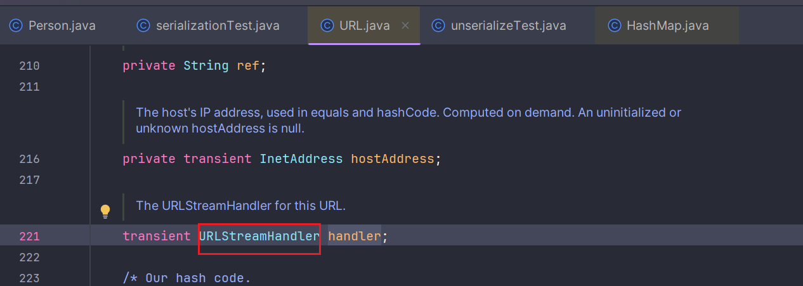Switch to the Person.java tab
The width and height of the screenshot is (803, 286).
[62, 25]
